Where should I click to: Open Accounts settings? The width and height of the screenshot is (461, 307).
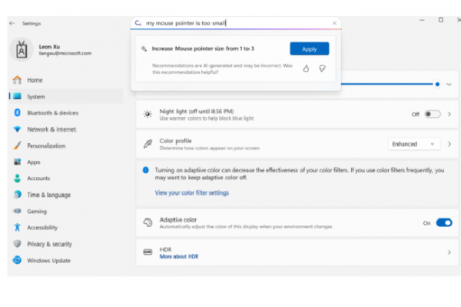[x=66, y=178]
